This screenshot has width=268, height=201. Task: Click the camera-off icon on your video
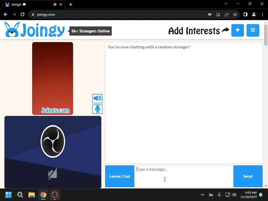click(53, 174)
